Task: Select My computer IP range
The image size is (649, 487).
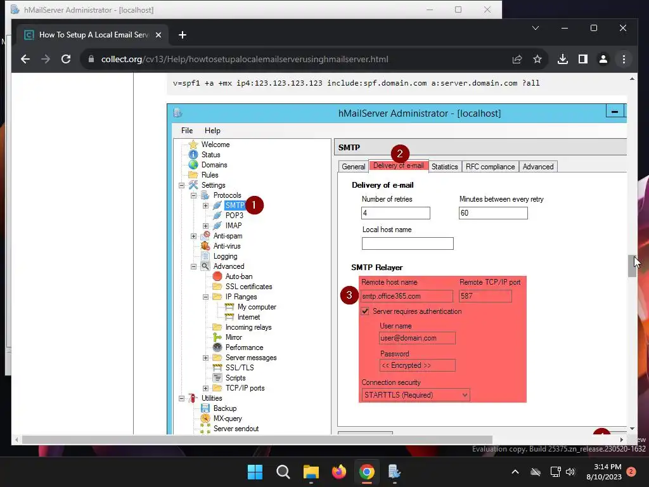Action: tap(257, 307)
